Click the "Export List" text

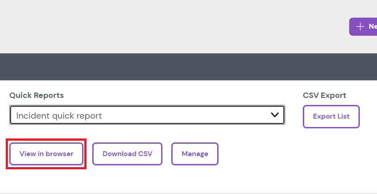pyautogui.click(x=331, y=116)
